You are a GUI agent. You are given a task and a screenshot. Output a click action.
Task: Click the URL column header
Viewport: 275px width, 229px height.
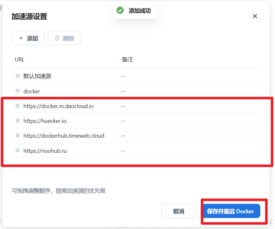click(20, 60)
